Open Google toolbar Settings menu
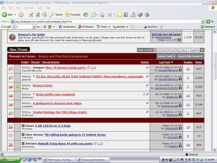The width and height of the screenshot is (217, 163). (x=208, y=27)
